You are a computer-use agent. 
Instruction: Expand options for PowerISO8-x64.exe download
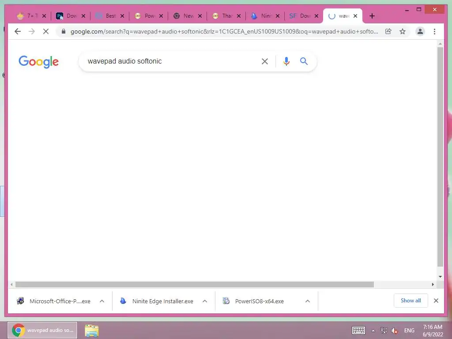point(308,301)
